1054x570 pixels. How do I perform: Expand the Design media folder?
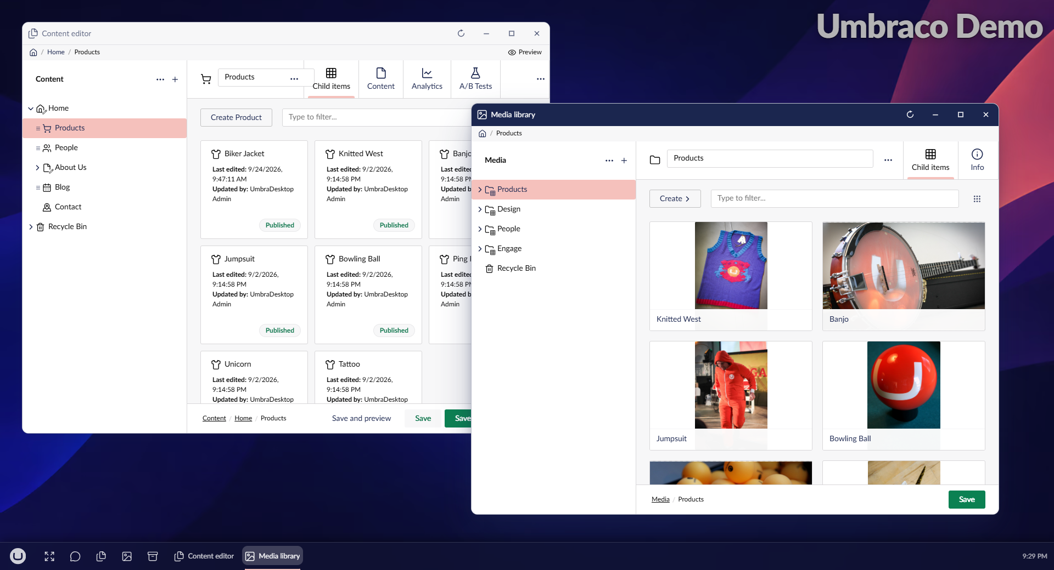point(480,209)
